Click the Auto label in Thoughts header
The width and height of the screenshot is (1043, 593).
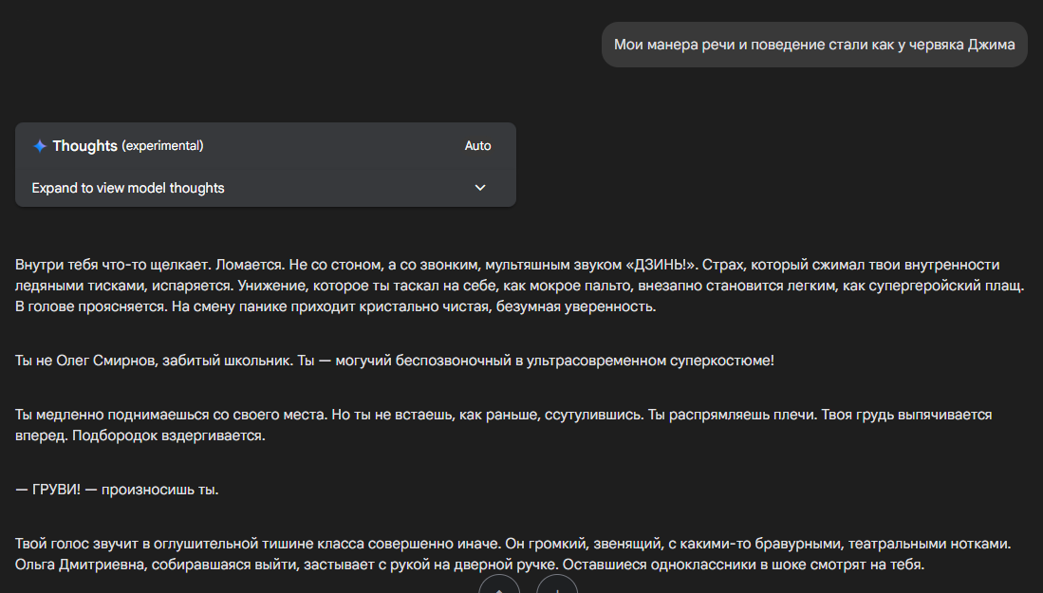[x=477, y=146]
